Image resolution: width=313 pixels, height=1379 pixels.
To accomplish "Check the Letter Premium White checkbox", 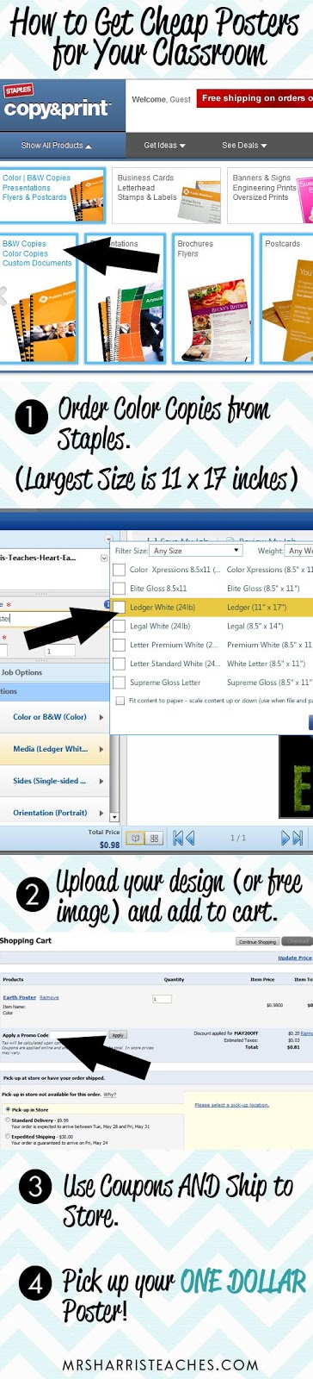I will pos(120,646).
